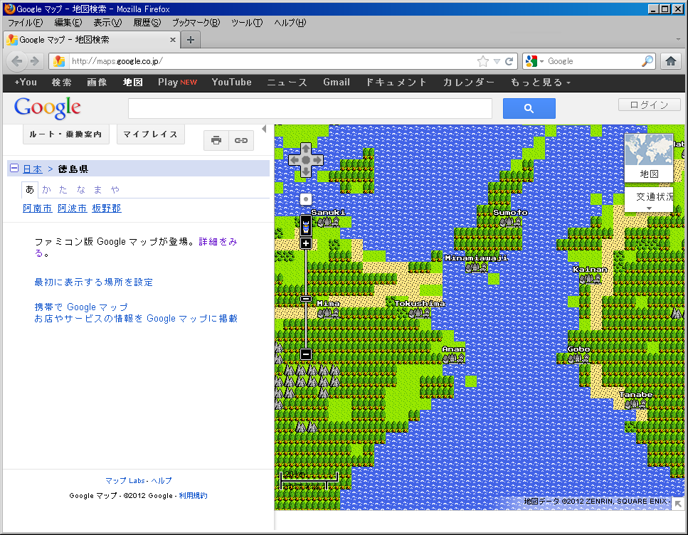This screenshot has width=688, height=535.
Task: Bookmark page with the star icon
Action: 482,61
